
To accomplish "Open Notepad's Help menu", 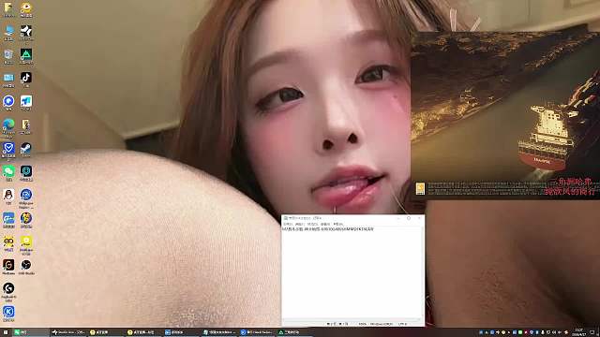I will 338,224.
